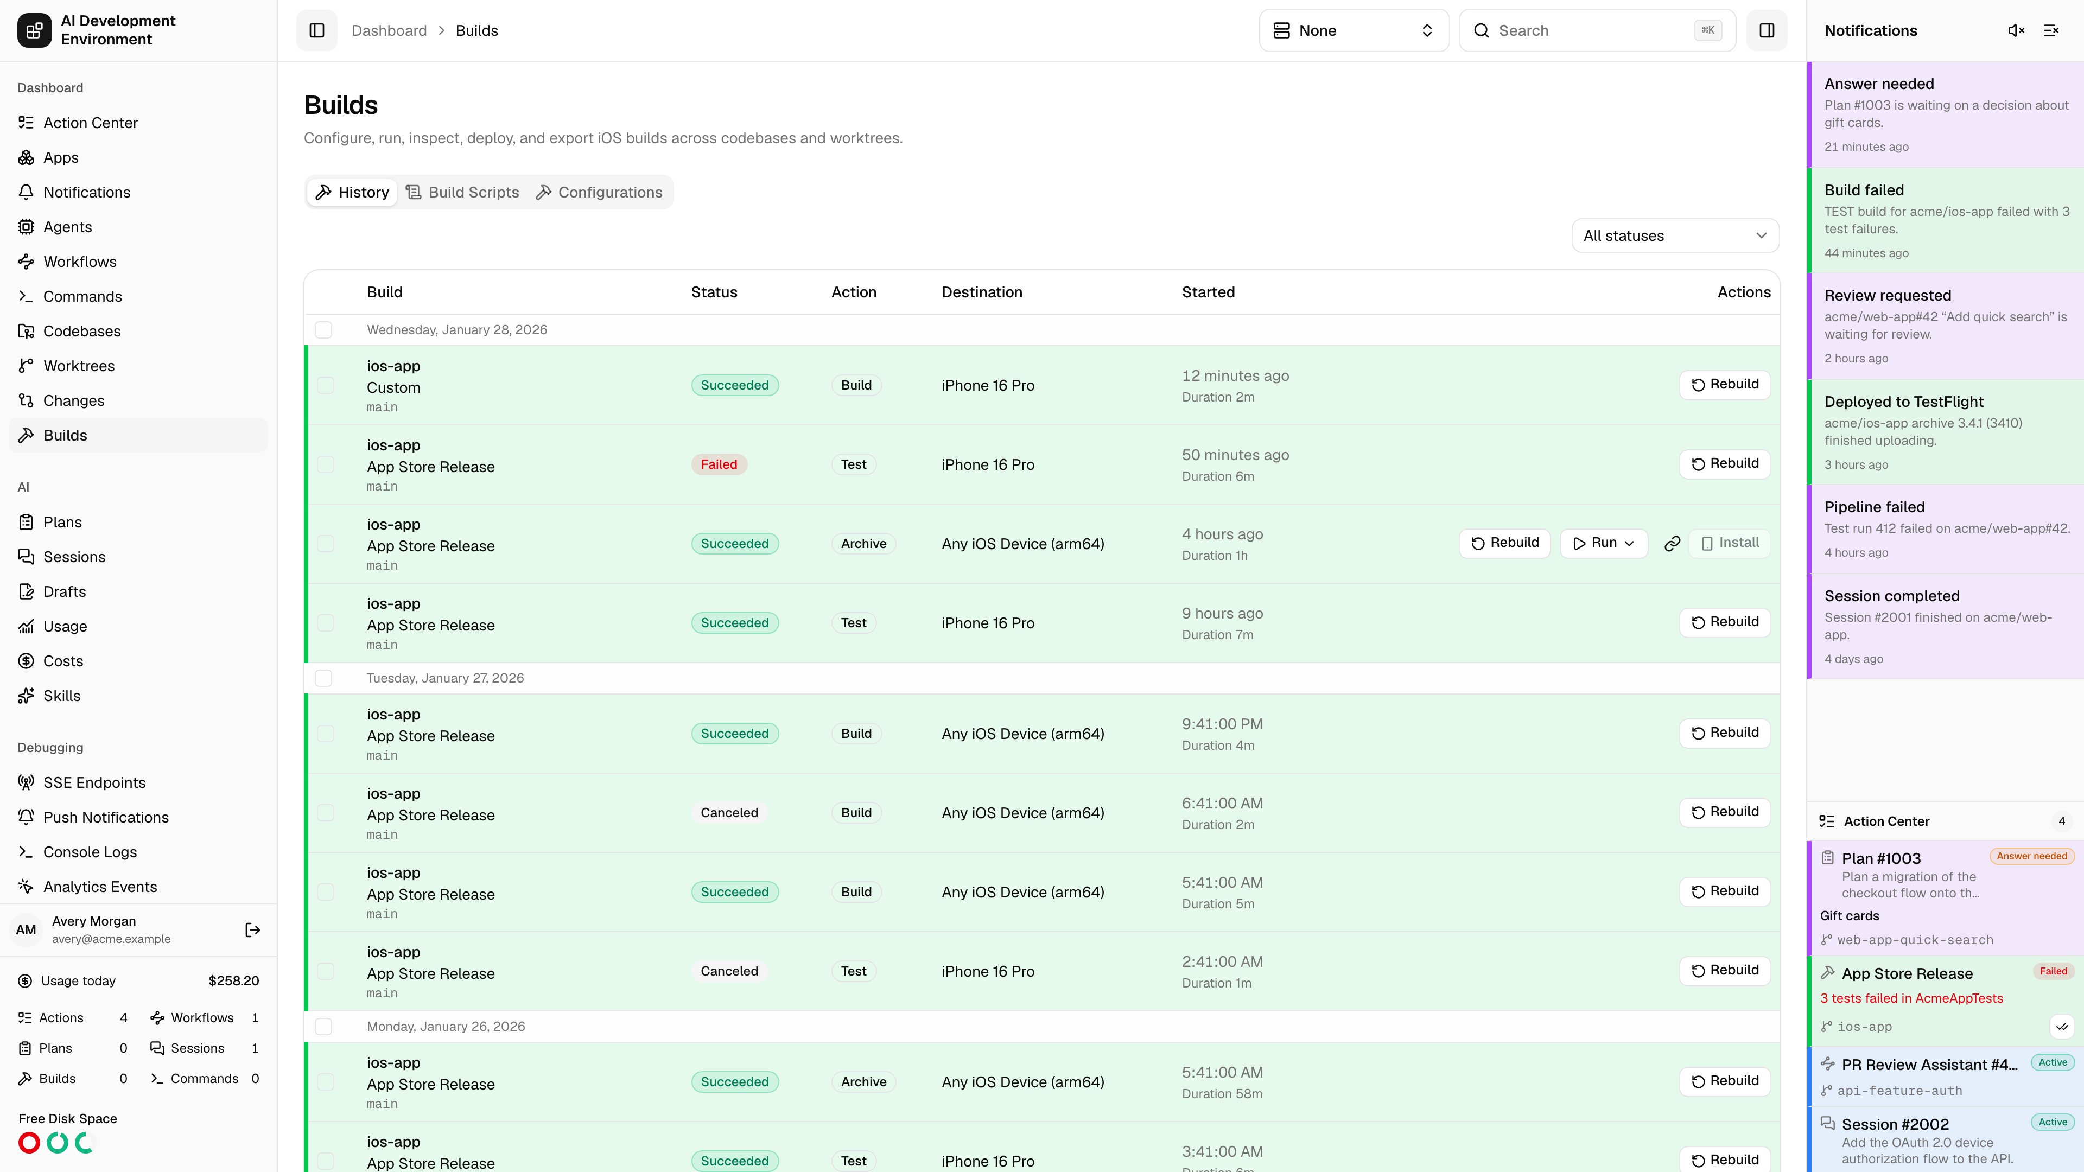
Task: Open the Deployed to TestFlight notification
Action: [x=1946, y=433]
